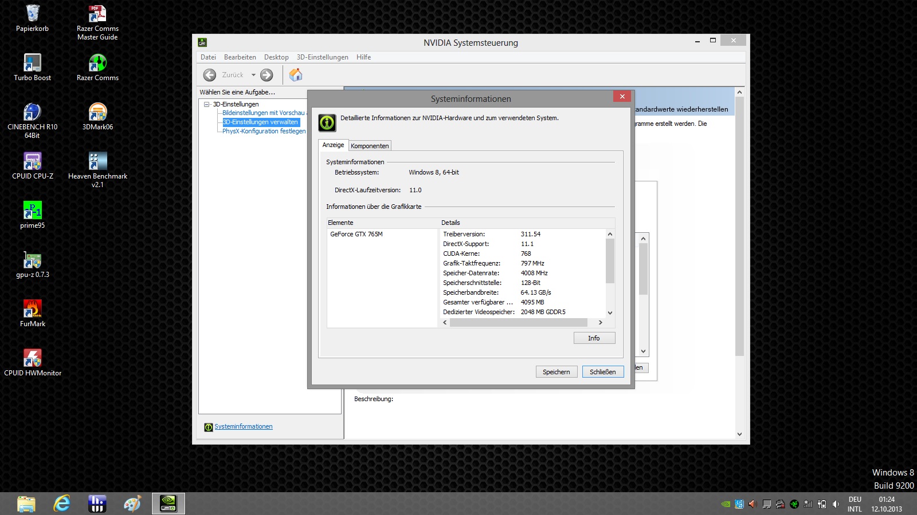Image resolution: width=917 pixels, height=515 pixels.
Task: Click the Info button
Action: tap(594, 338)
